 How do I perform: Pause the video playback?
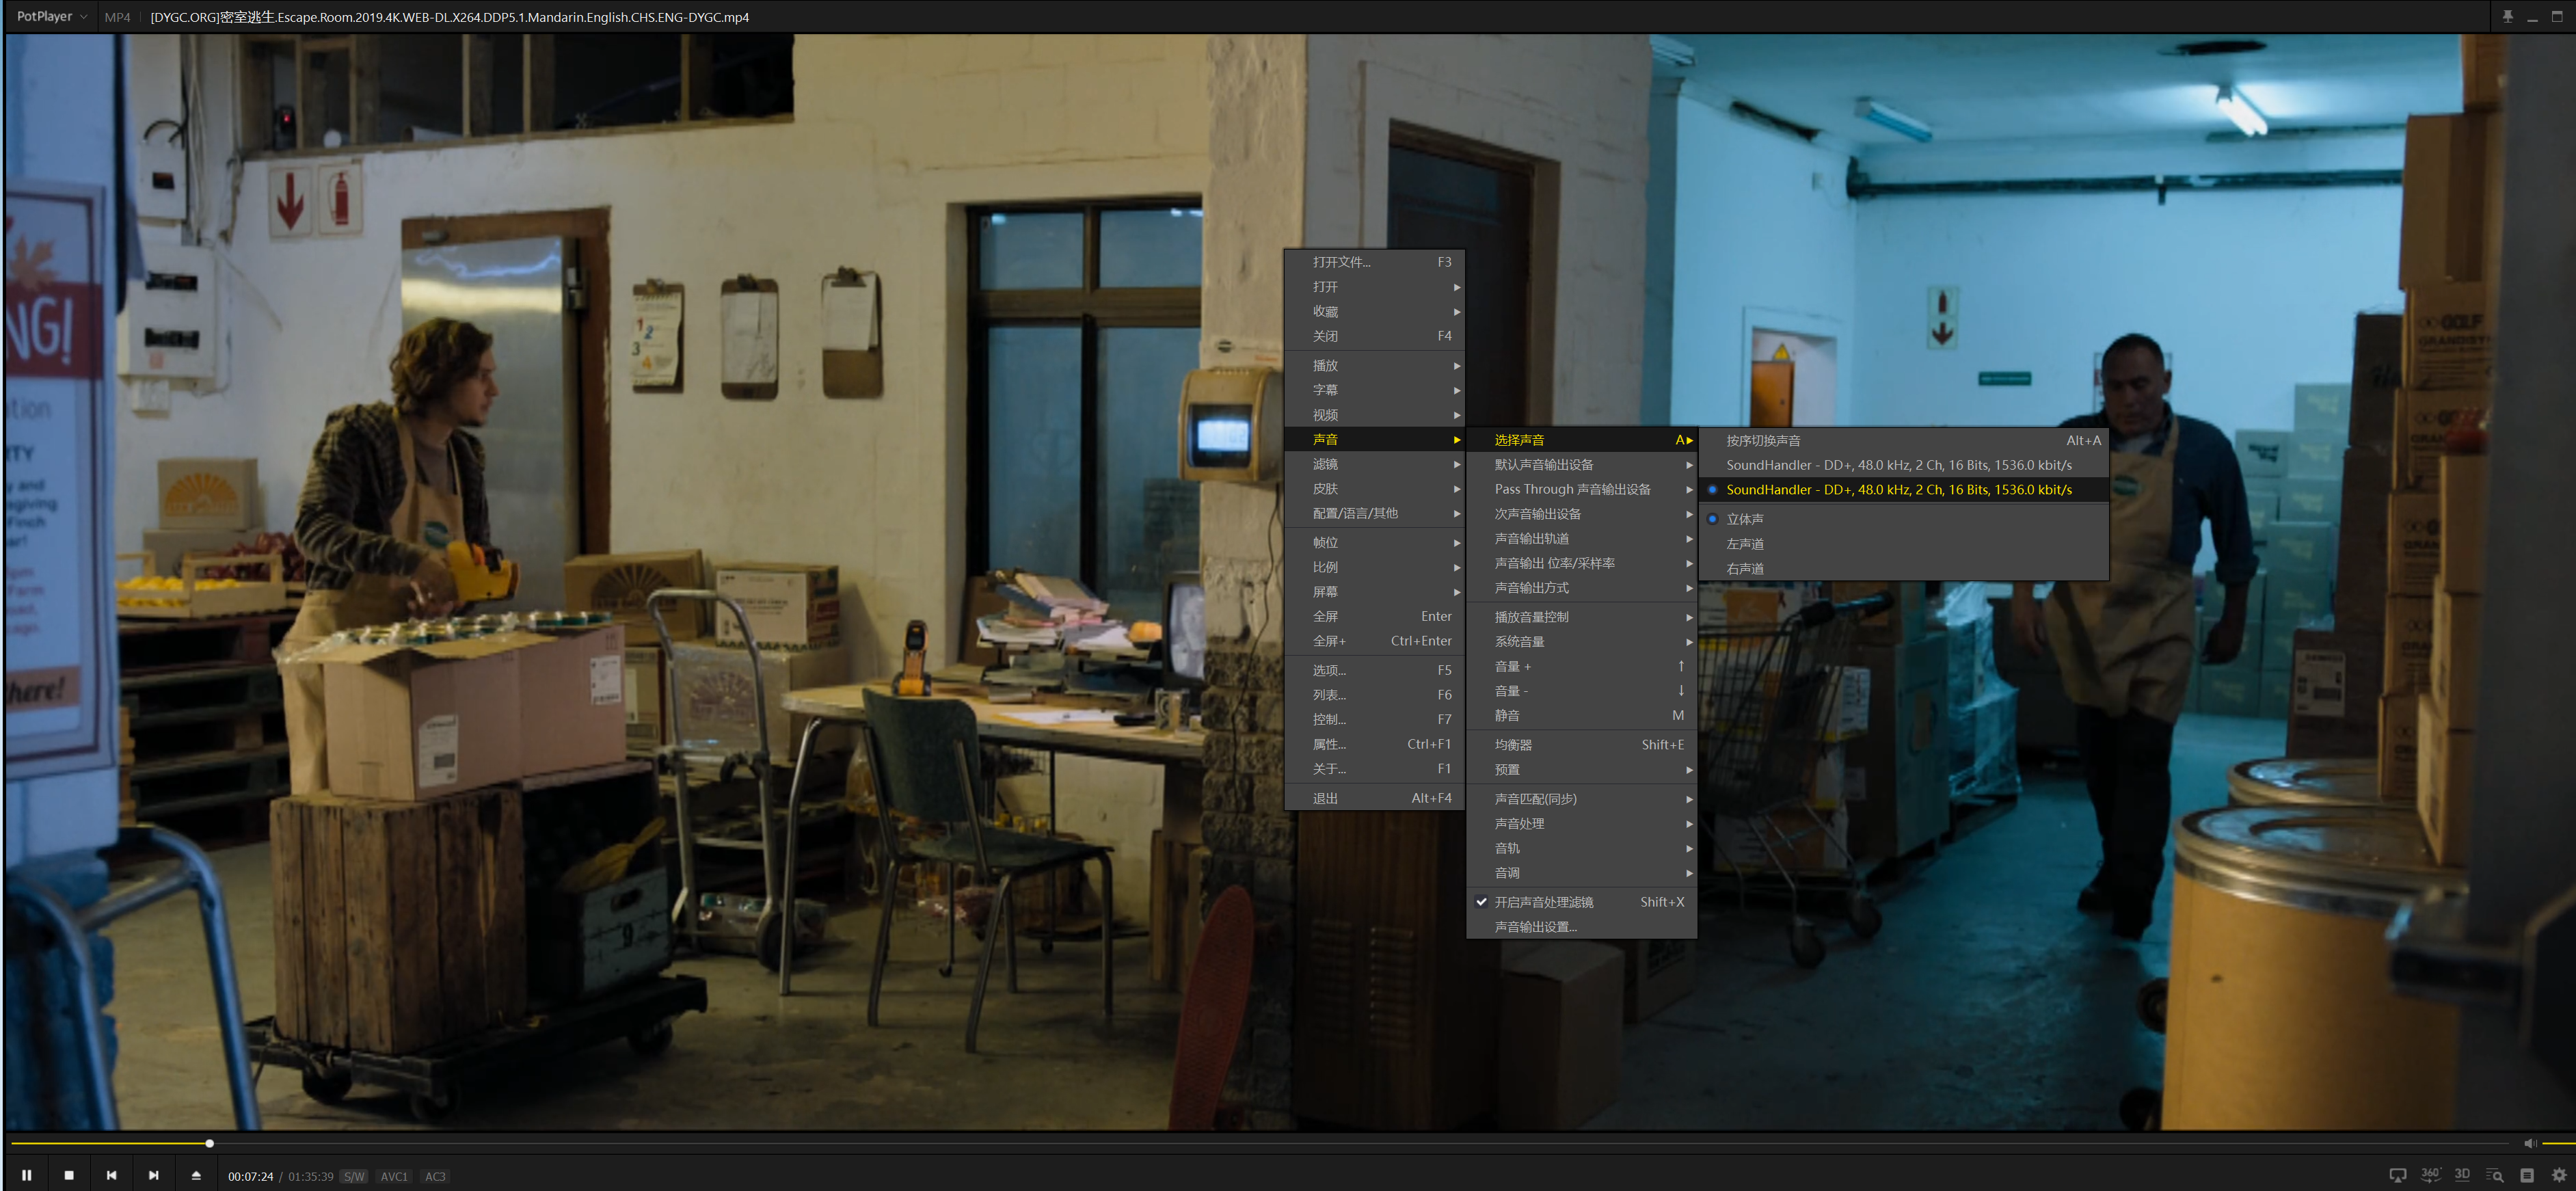(x=27, y=1175)
